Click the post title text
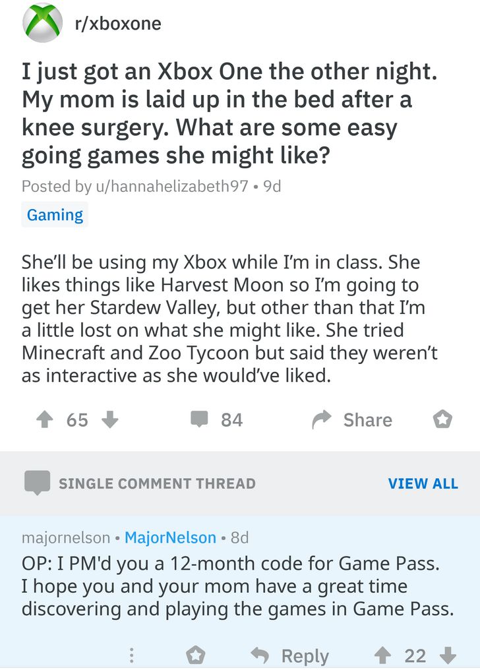This screenshot has height=670, width=480. pyautogui.click(x=229, y=113)
